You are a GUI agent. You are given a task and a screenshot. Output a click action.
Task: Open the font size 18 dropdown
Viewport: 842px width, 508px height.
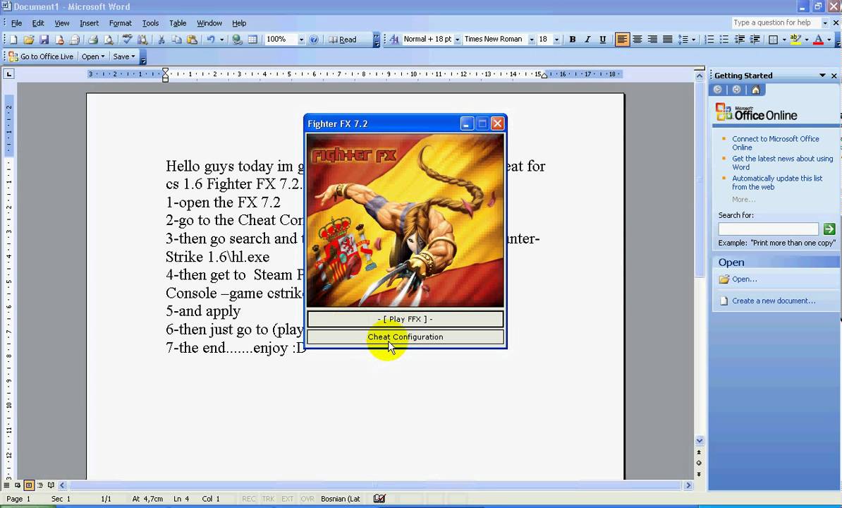(557, 40)
